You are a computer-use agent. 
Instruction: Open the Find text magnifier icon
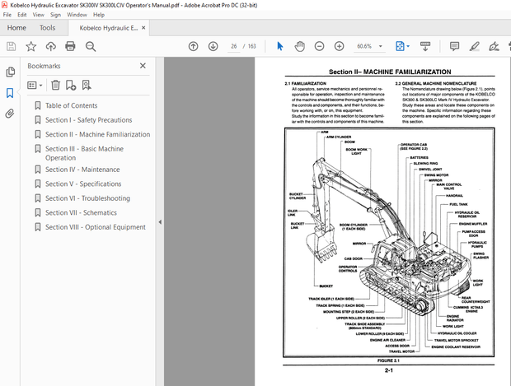(x=91, y=46)
